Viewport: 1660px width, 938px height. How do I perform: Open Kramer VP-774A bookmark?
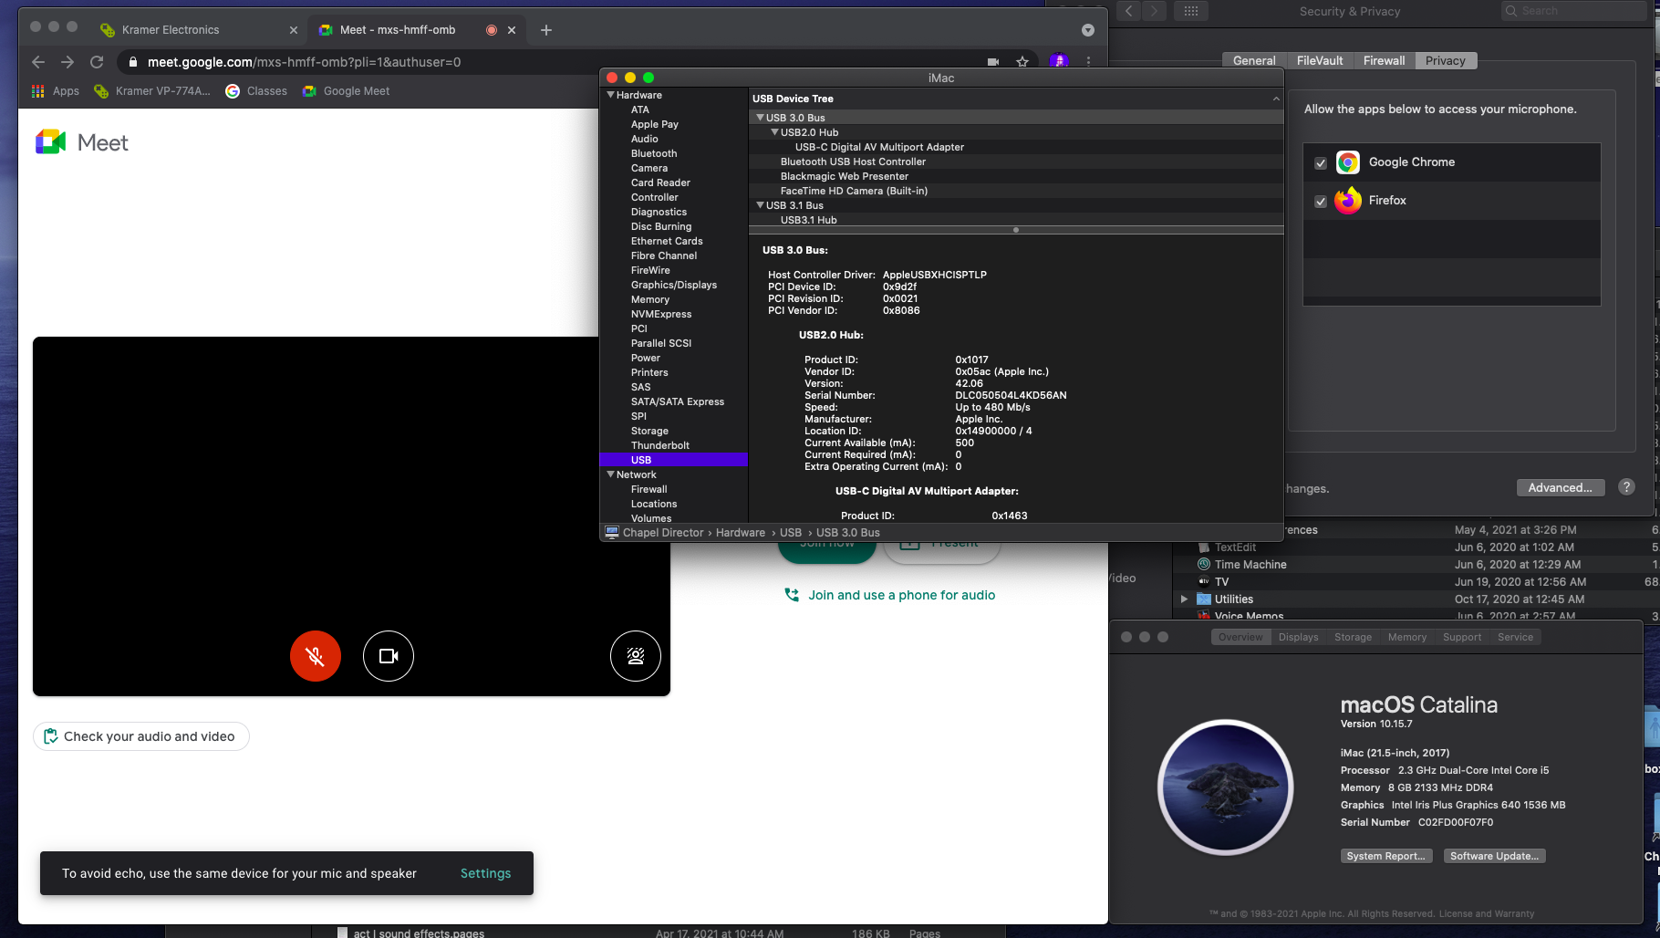point(152,91)
